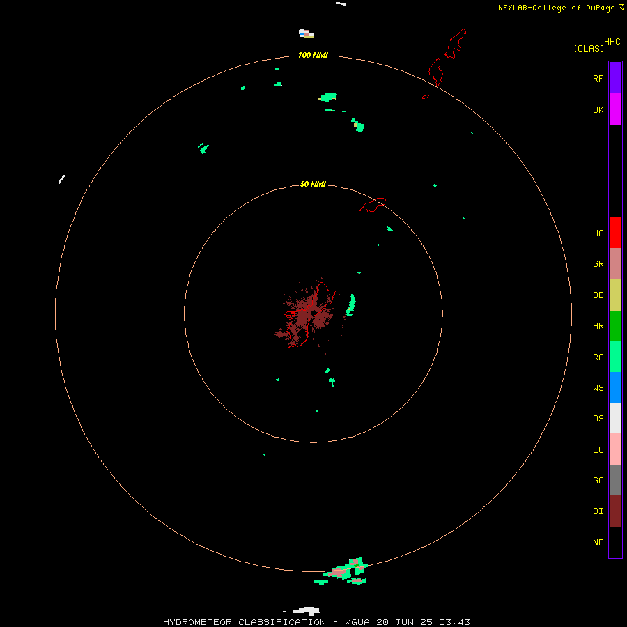The image size is (627, 627).
Task: Click the WS legend label
Action: [x=598, y=387]
